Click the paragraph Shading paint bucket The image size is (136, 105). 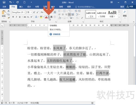pyautogui.click(x=60, y=18)
